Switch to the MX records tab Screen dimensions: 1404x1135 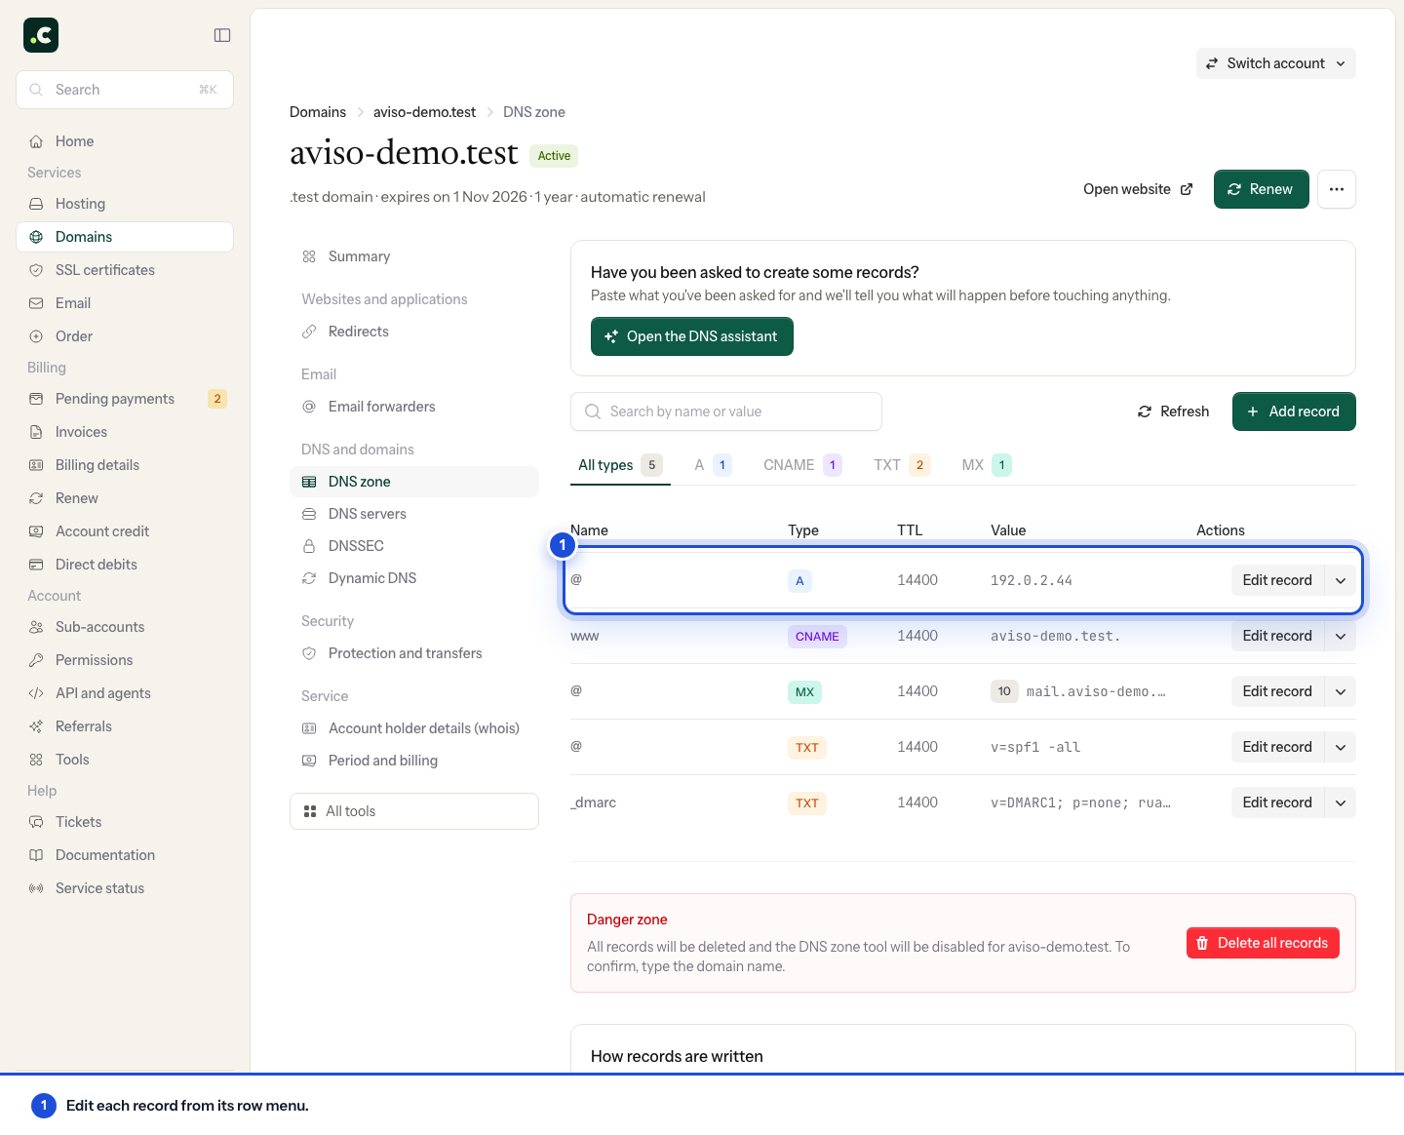[x=987, y=465]
